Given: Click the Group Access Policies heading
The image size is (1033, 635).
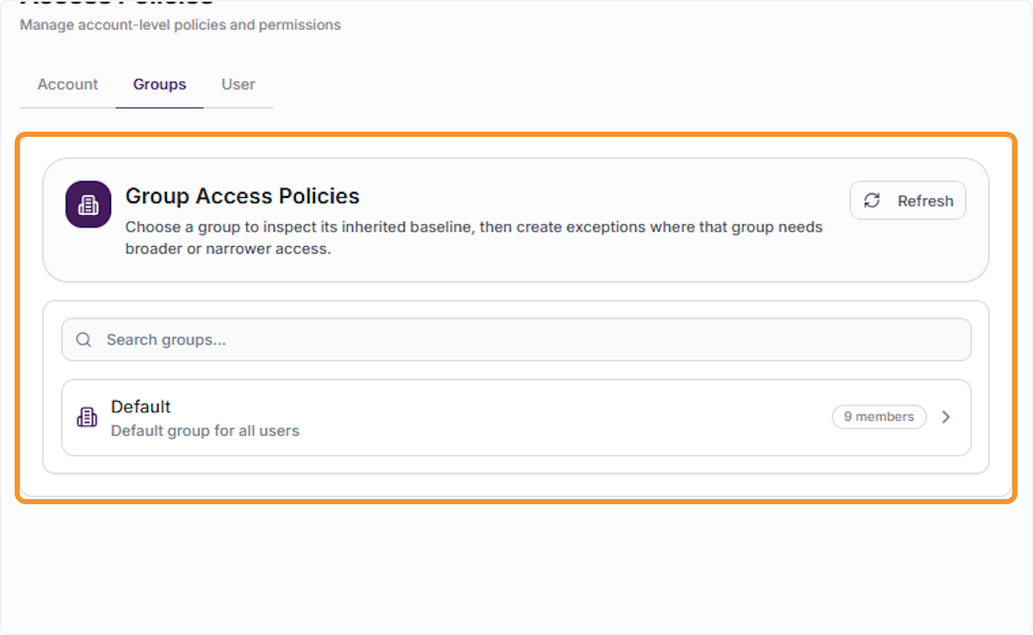Looking at the screenshot, I should 243,196.
